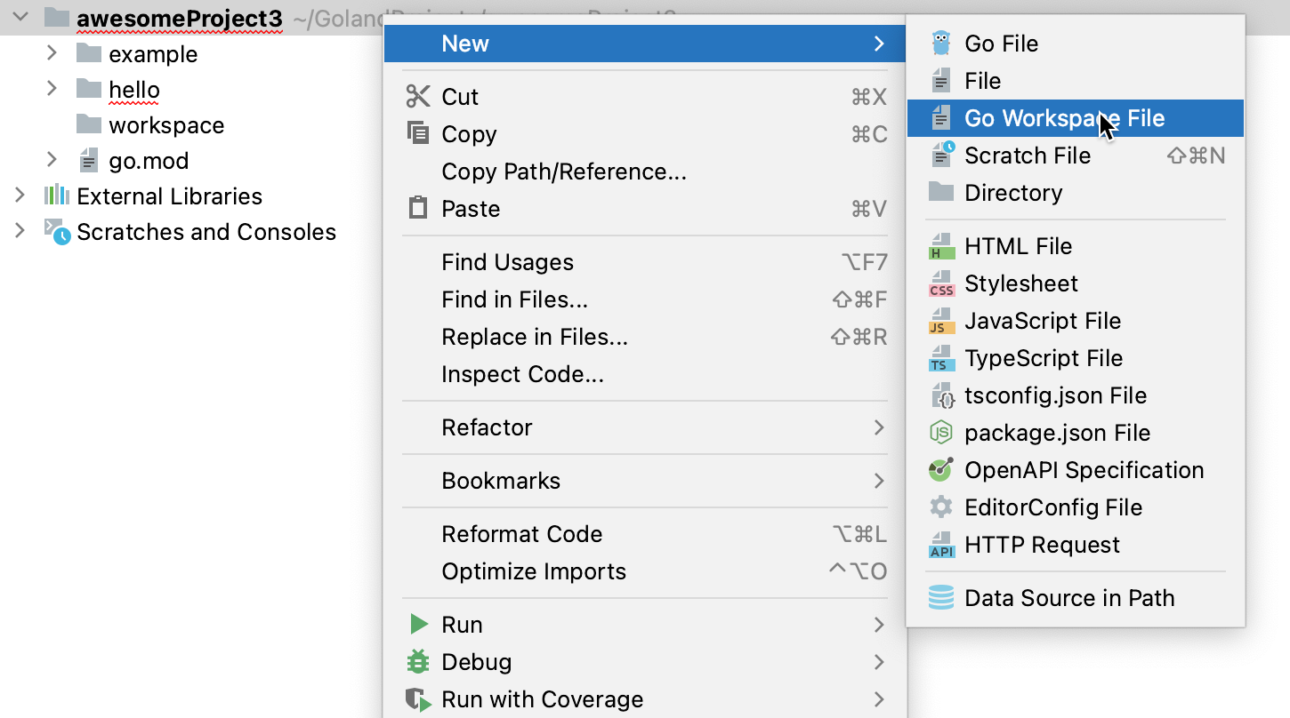The image size is (1290, 718).
Task: Click the HTTP Request label text
Action: click(1042, 545)
